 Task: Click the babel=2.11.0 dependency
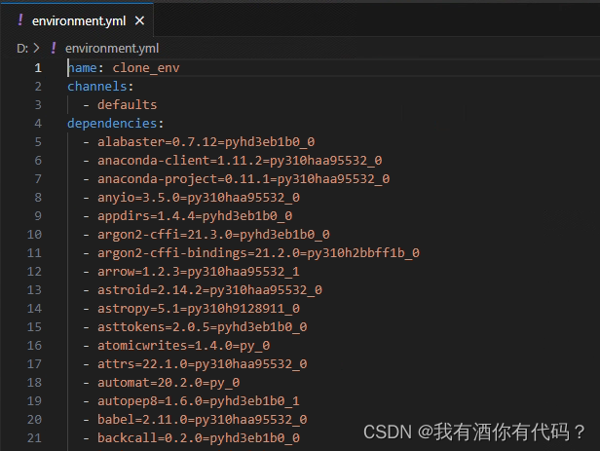tap(202, 419)
